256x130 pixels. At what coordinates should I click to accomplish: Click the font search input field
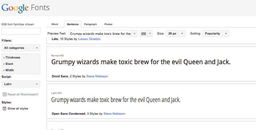pos(21,31)
